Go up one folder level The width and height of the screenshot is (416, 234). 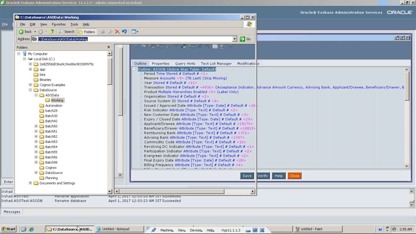52,32
